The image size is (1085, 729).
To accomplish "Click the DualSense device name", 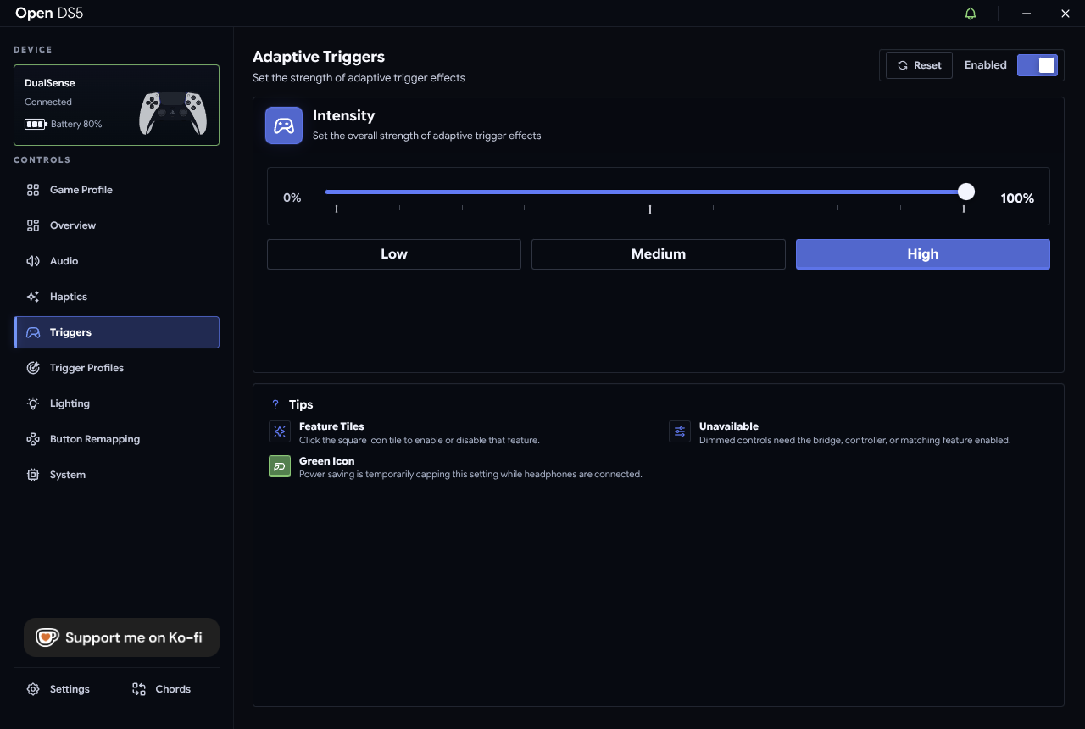I will pos(50,83).
